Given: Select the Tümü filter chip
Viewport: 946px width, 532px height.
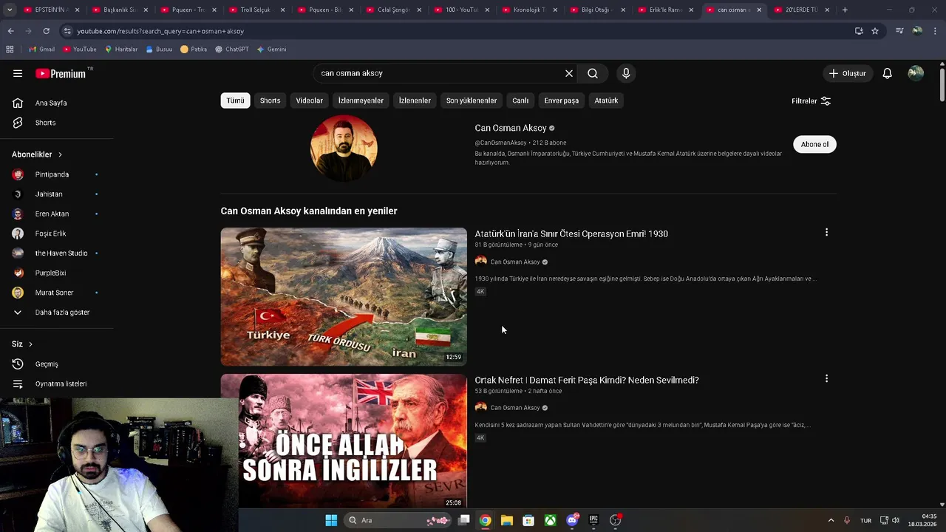Looking at the screenshot, I should (x=235, y=100).
